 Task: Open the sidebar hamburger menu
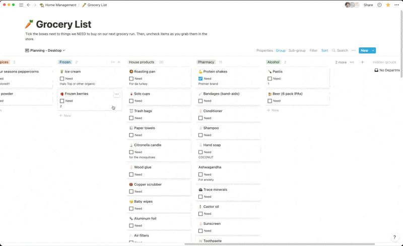(21, 5)
